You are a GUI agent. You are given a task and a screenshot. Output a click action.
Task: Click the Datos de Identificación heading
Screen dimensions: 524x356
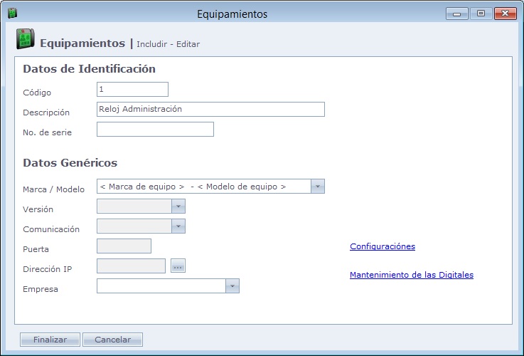[89, 69]
